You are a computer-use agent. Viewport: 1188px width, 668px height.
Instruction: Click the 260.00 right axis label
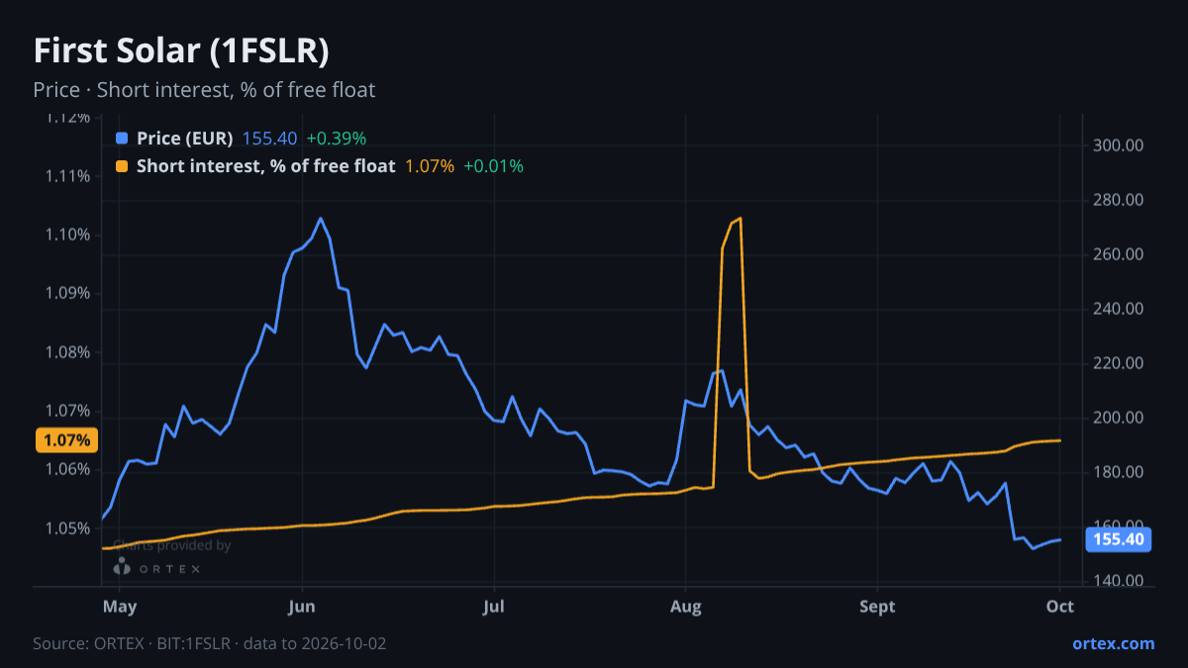click(x=1121, y=254)
